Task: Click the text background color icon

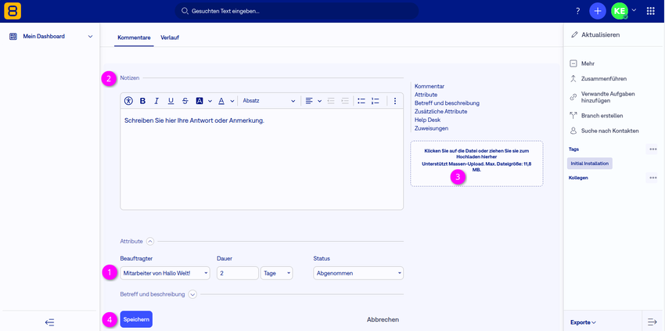Action: point(199,101)
